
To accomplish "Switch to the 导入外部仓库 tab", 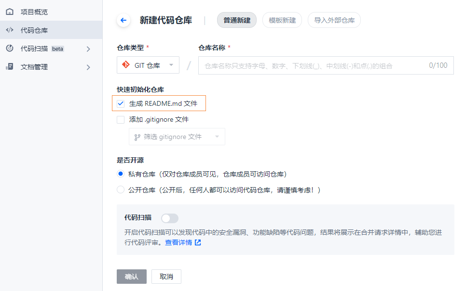I will [x=334, y=20].
